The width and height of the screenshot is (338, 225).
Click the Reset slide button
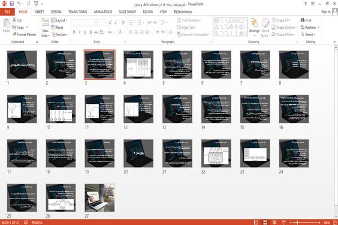click(x=57, y=28)
